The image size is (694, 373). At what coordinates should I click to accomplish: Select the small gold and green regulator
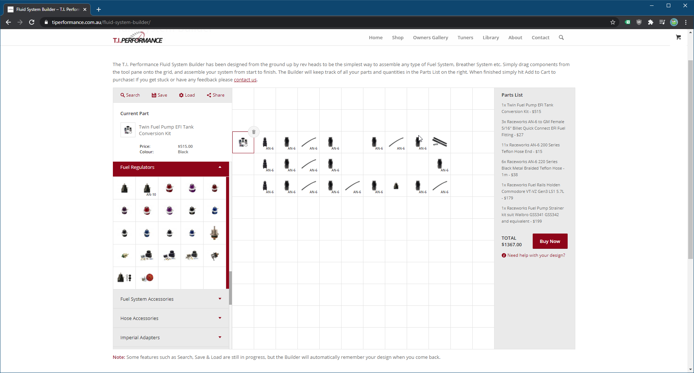(125, 256)
